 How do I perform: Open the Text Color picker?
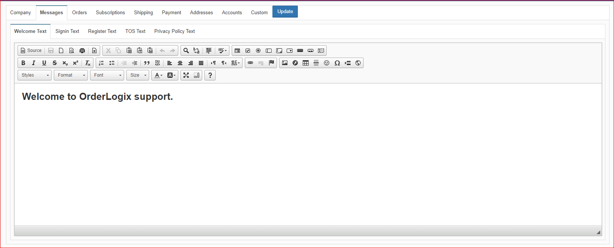click(158, 75)
